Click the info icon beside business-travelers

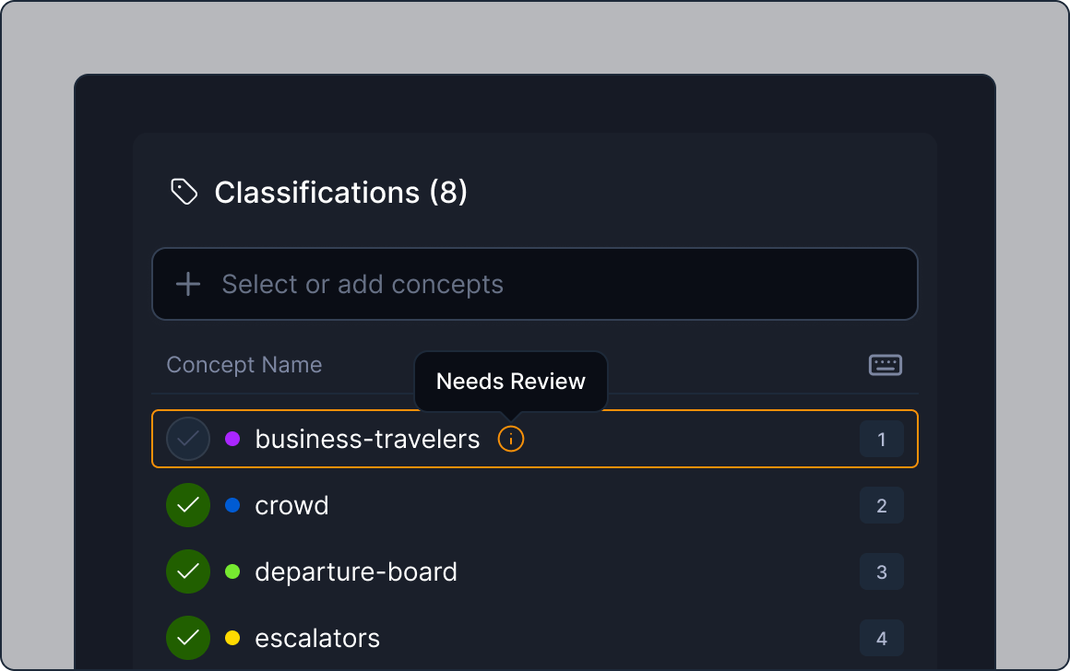click(511, 440)
